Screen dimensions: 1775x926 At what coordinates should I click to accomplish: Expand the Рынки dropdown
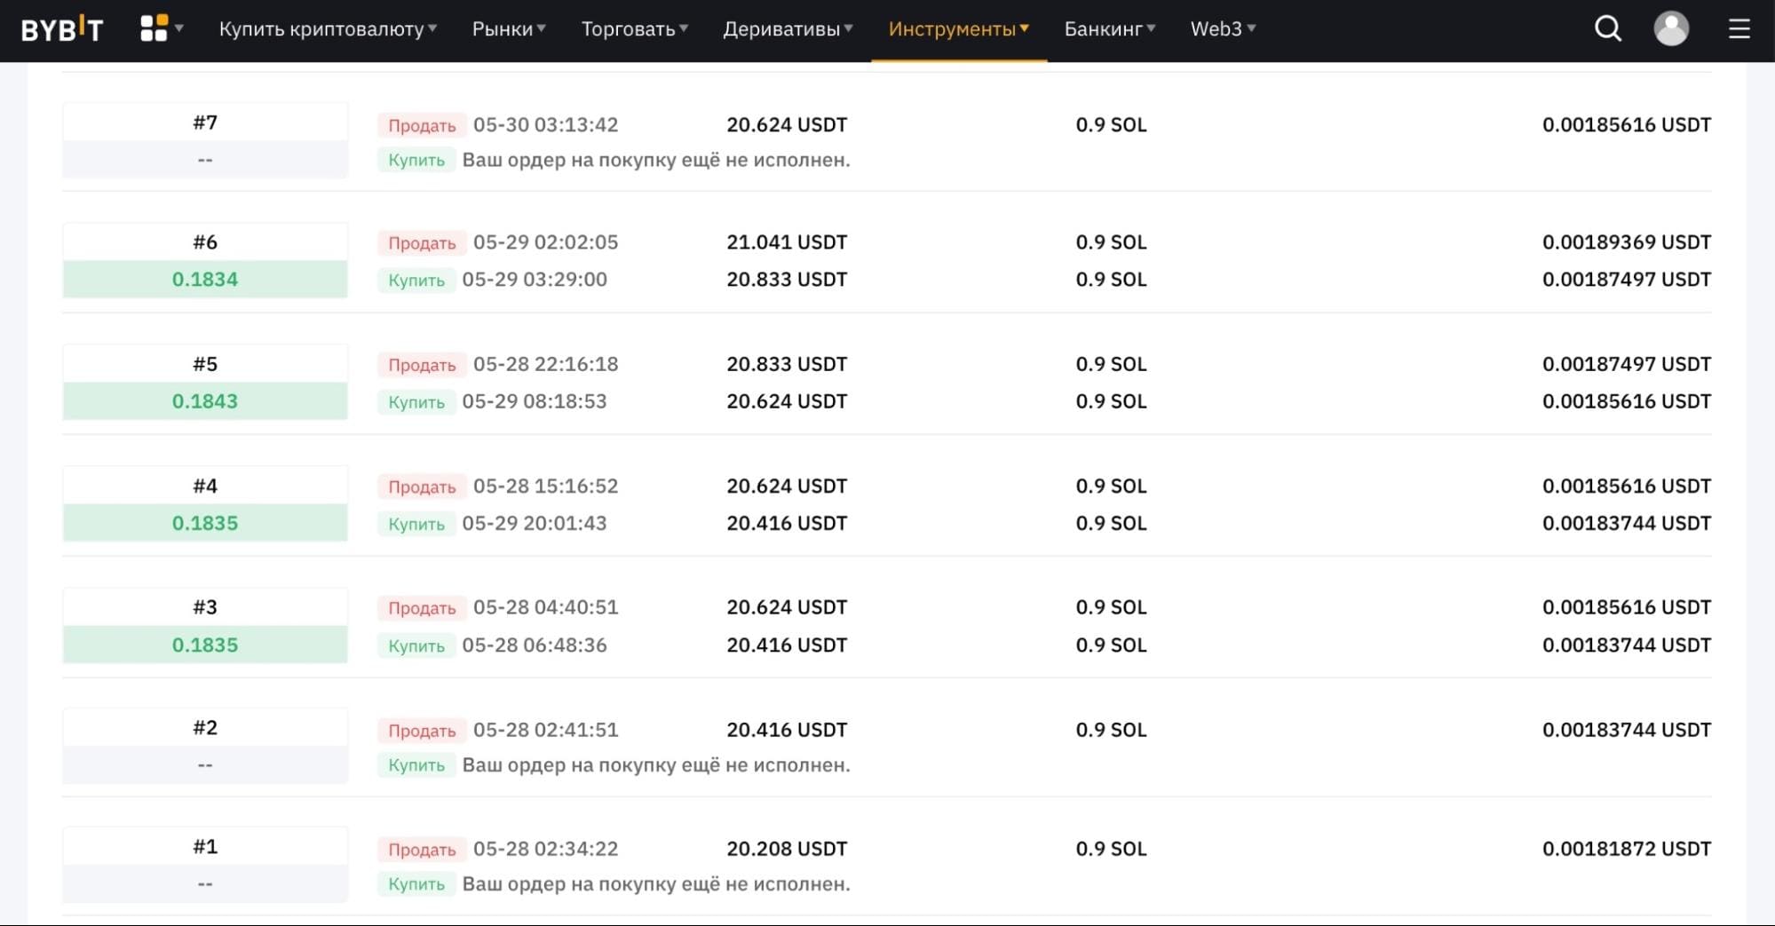coord(509,29)
